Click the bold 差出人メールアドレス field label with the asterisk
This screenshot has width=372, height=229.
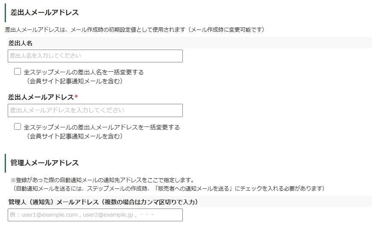pyautogui.click(x=41, y=97)
